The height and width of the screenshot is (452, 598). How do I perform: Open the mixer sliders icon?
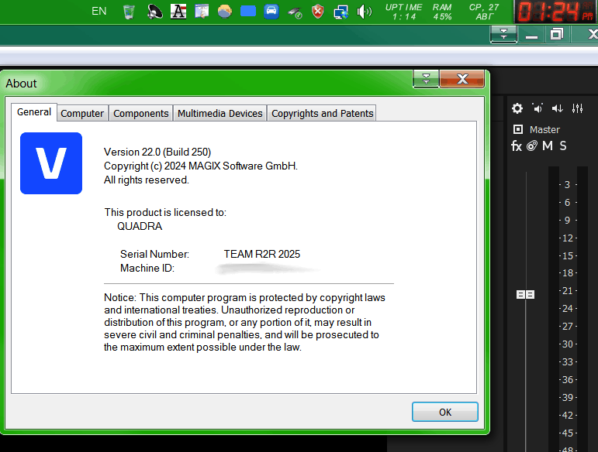(577, 108)
